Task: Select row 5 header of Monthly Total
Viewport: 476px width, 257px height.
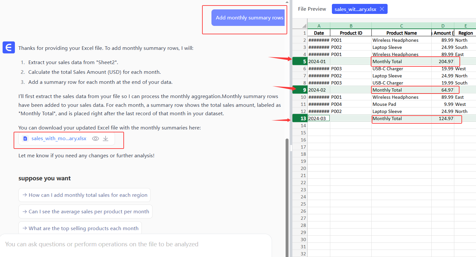Action: (300, 61)
